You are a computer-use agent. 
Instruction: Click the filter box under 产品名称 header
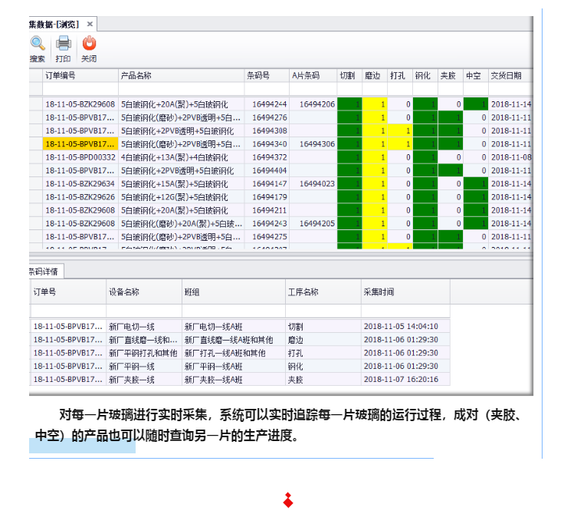pyautogui.click(x=180, y=89)
